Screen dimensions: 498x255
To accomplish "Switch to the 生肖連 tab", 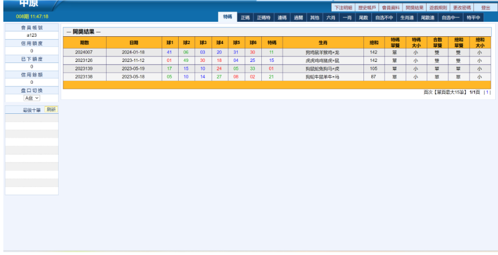I will [407, 18].
